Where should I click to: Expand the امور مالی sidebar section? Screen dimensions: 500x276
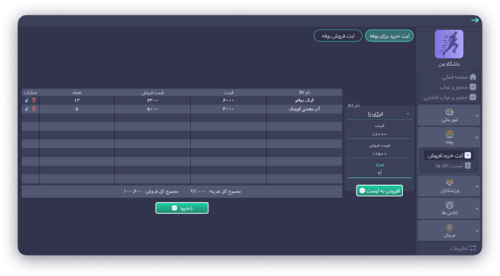click(449, 115)
